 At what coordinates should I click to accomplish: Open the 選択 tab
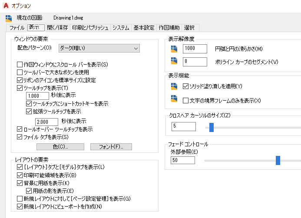coord(189,28)
